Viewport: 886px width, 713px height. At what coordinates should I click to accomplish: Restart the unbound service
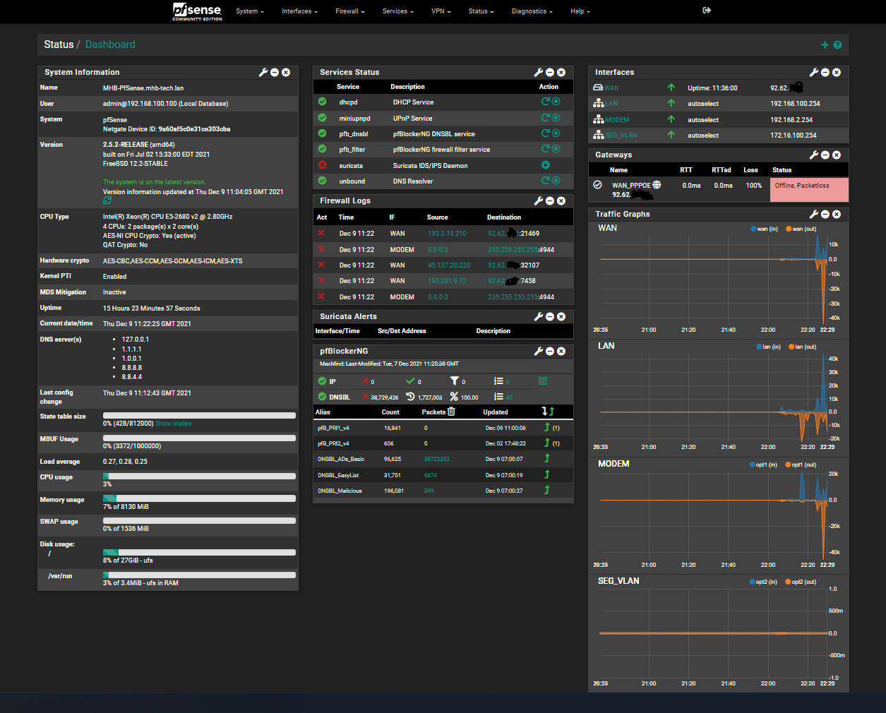[x=545, y=181]
